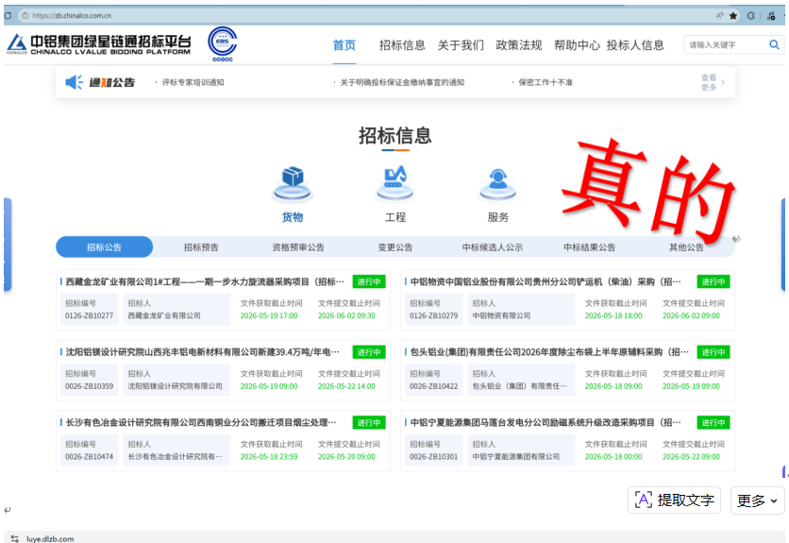The height and width of the screenshot is (543, 789).
Task: Switch to the 招标公告 tab
Action: click(104, 246)
